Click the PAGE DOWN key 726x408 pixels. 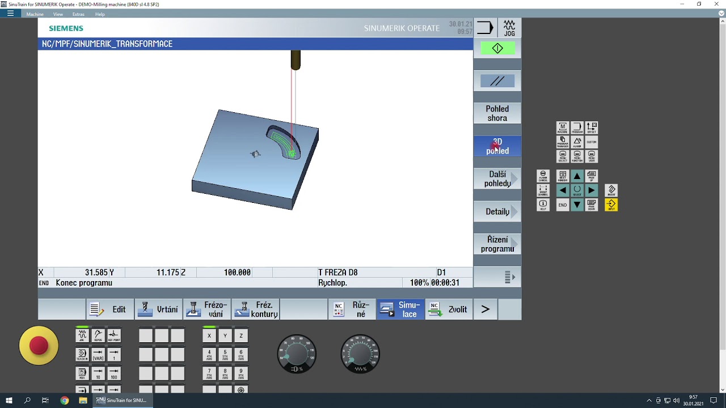(x=592, y=205)
